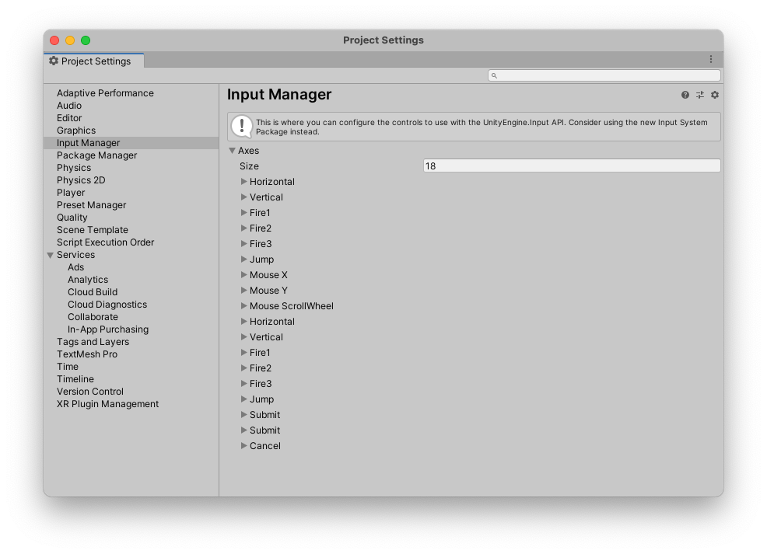
Task: Open Package Manager settings
Action: tap(97, 155)
